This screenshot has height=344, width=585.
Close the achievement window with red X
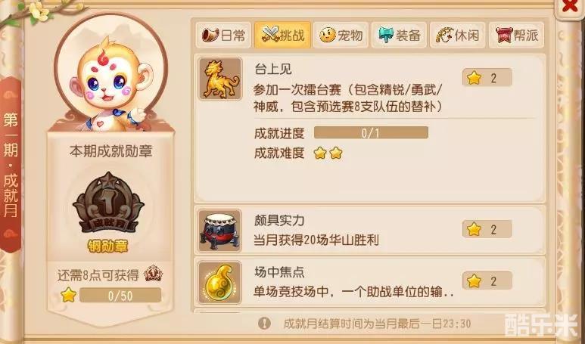click(x=570, y=6)
